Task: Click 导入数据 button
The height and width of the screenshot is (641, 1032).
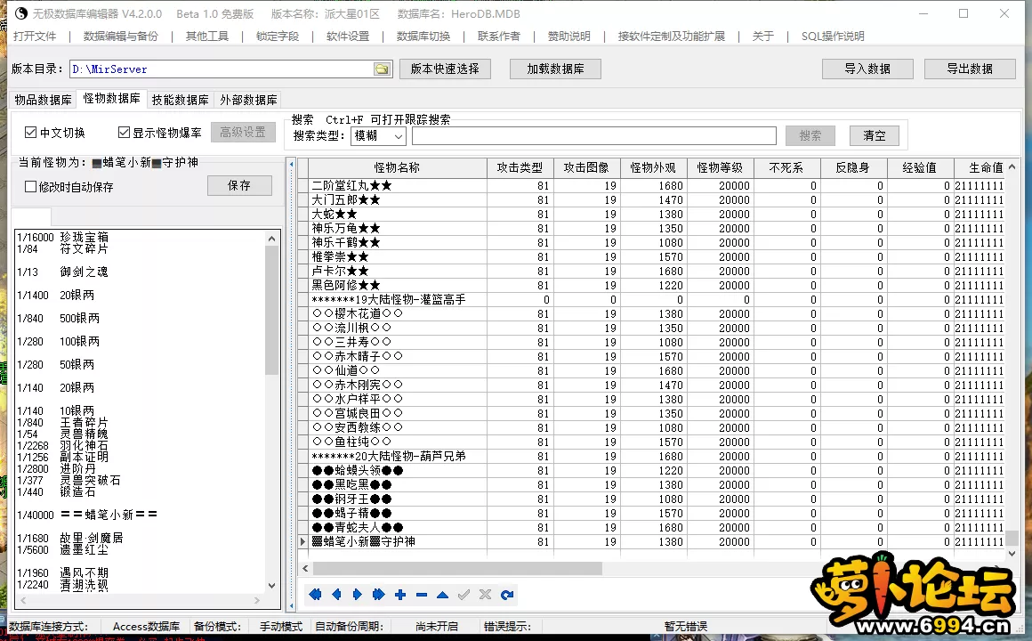Action: [867, 69]
